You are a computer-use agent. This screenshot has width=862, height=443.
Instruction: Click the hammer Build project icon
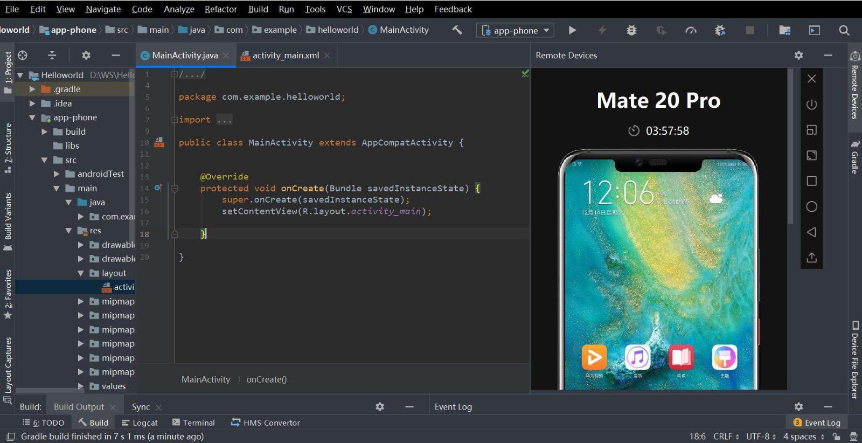pyautogui.click(x=457, y=30)
